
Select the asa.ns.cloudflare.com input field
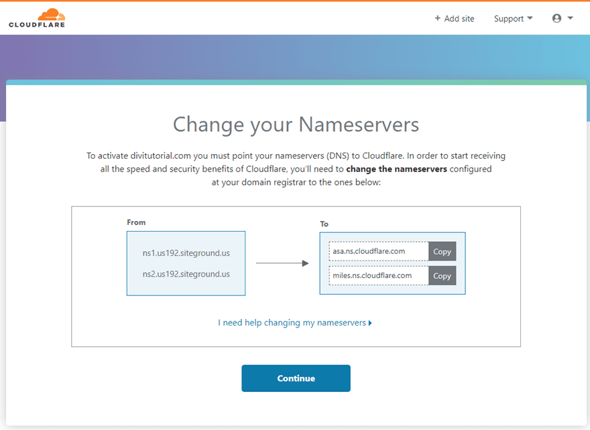tap(377, 251)
